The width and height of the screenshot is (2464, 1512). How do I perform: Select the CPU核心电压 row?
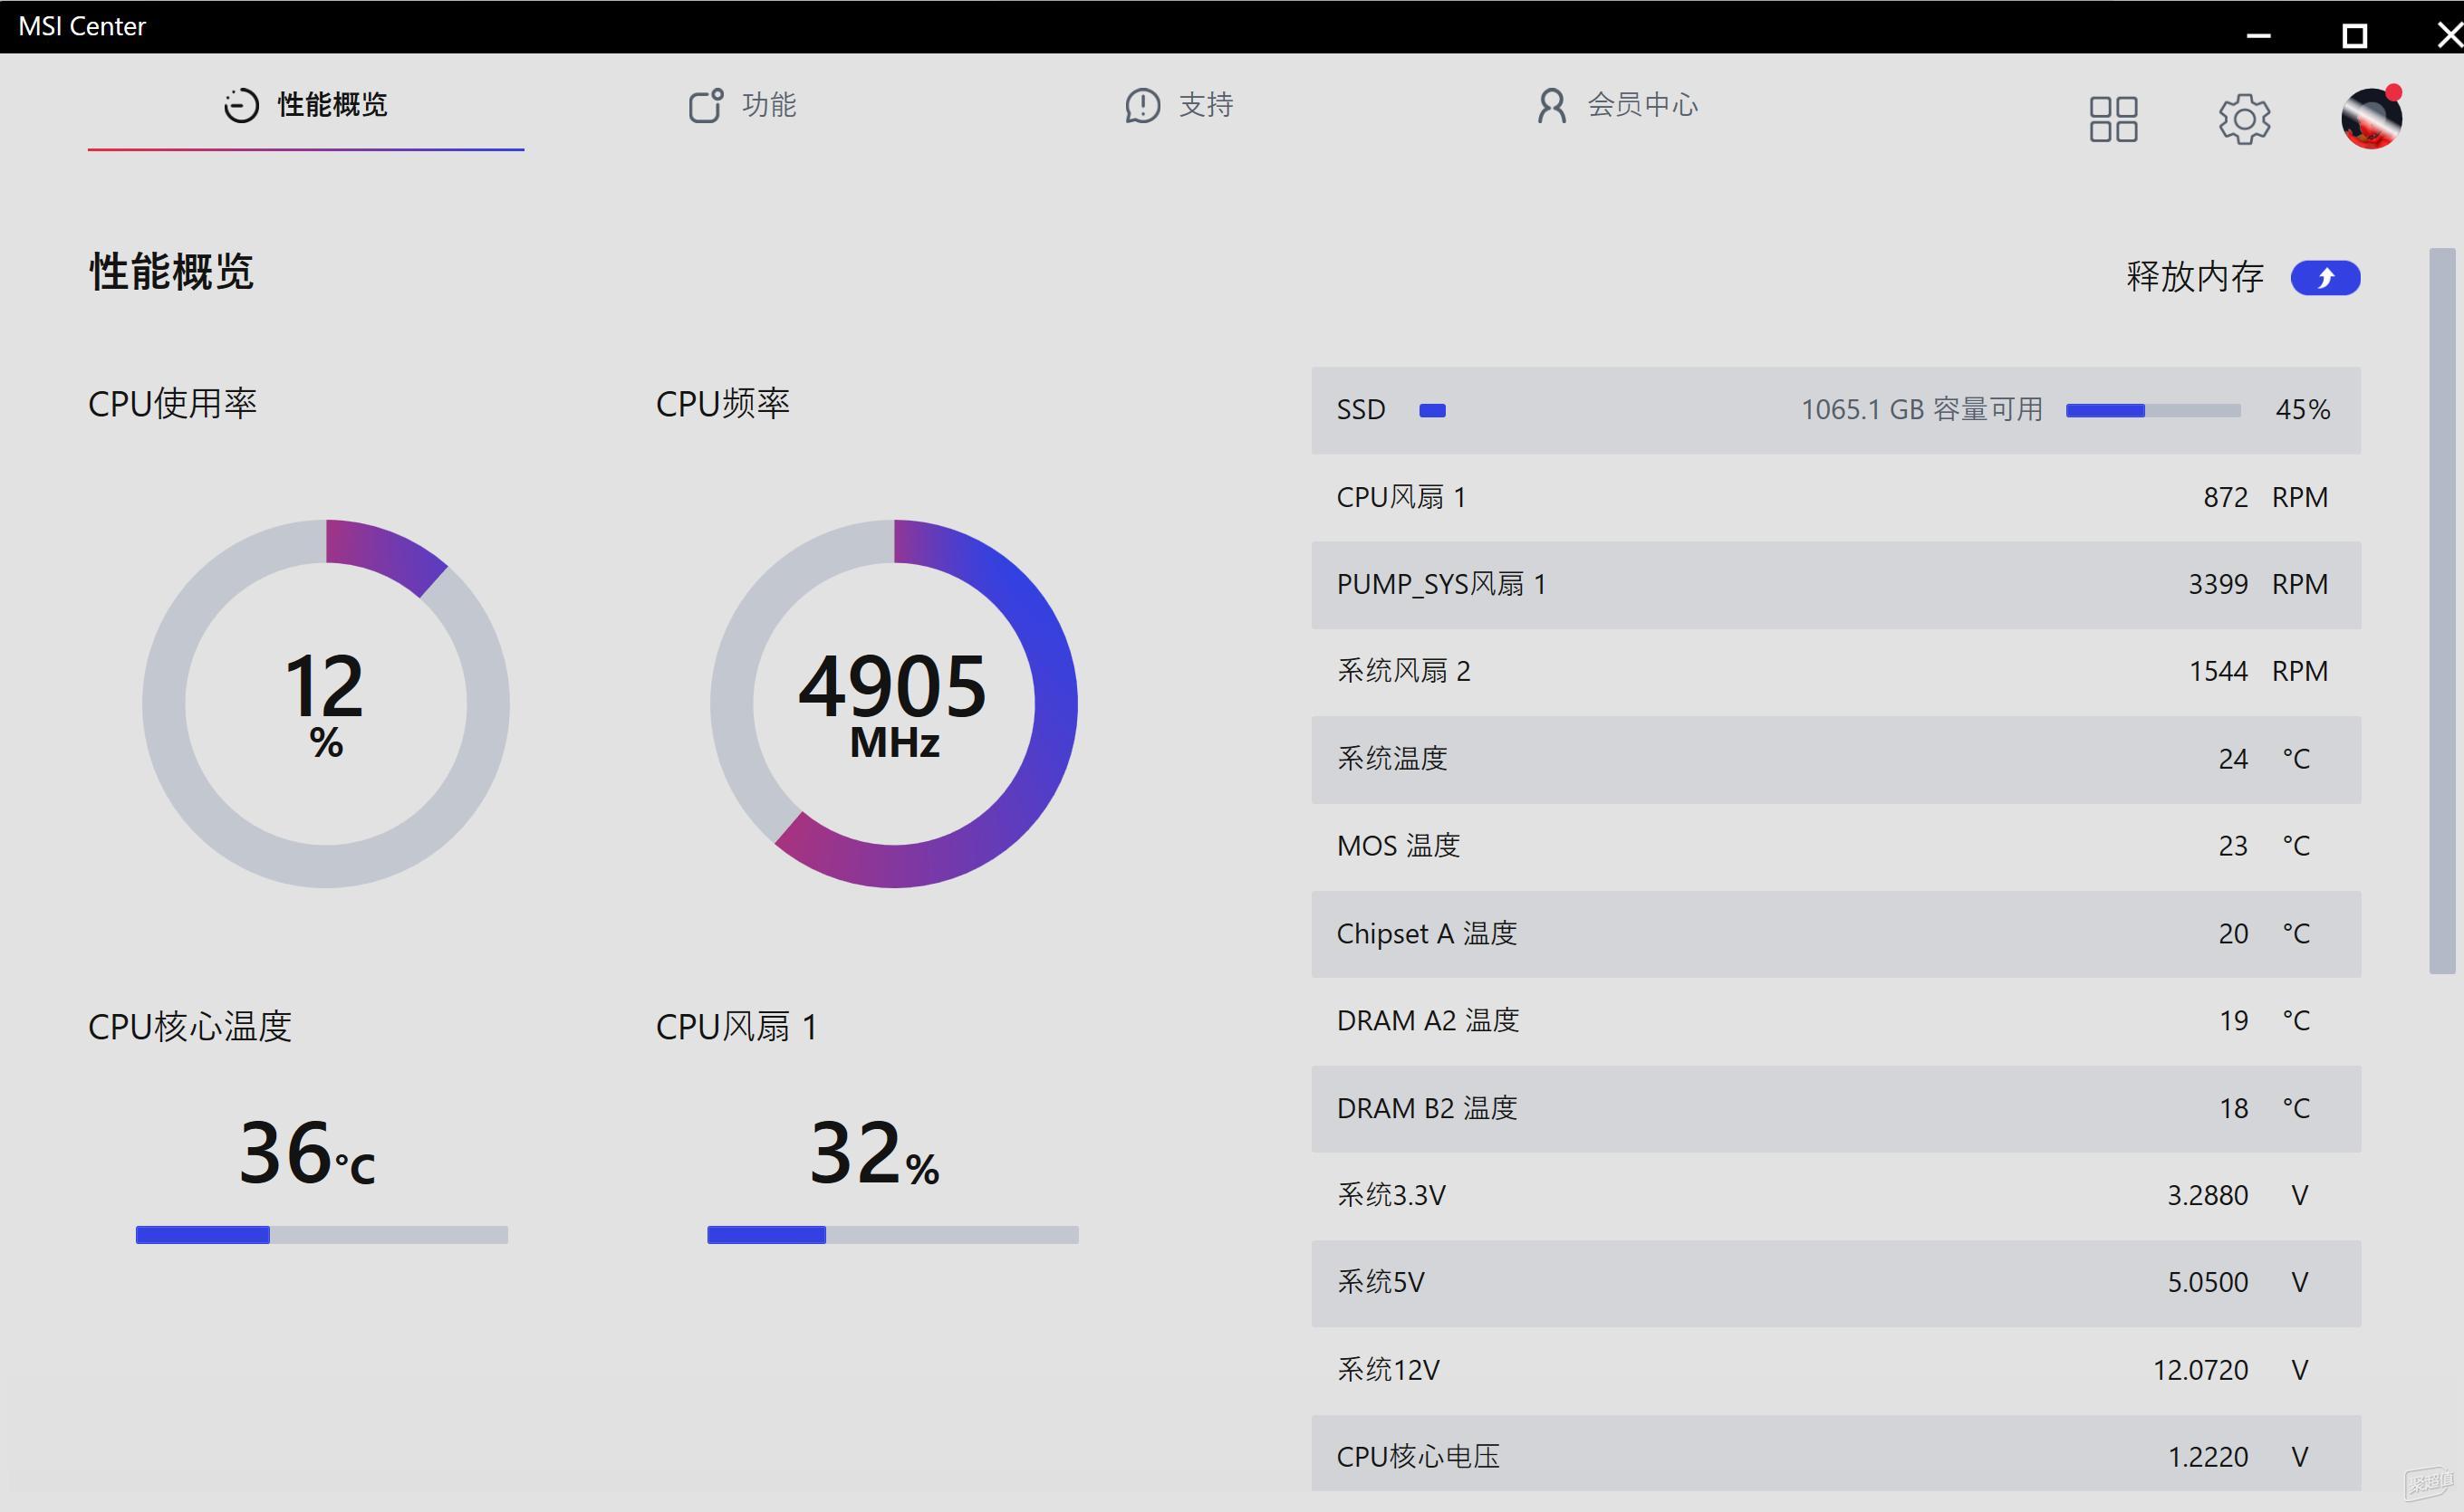[1835, 1456]
